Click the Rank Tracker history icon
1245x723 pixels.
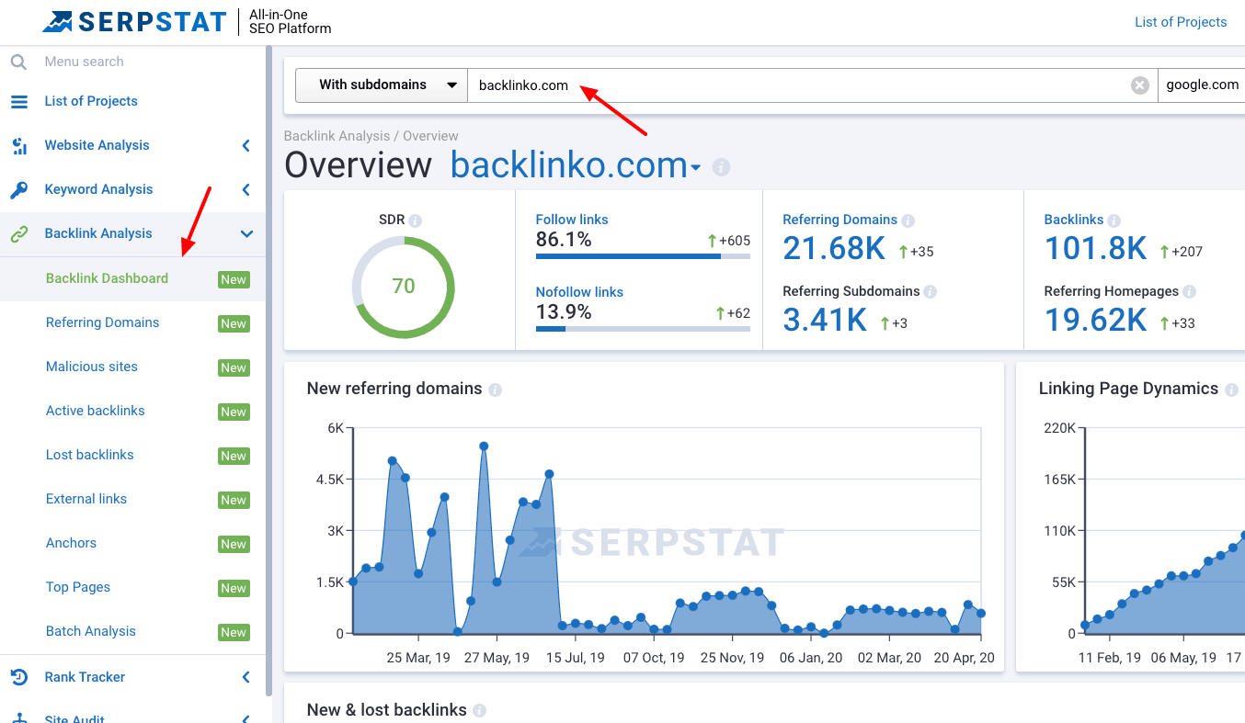[x=18, y=677]
